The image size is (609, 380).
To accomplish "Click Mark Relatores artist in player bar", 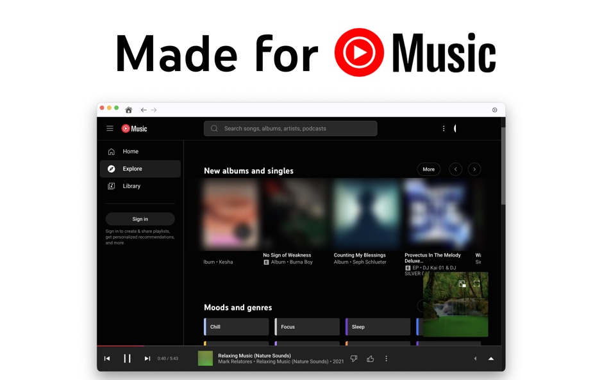I will [x=235, y=362].
